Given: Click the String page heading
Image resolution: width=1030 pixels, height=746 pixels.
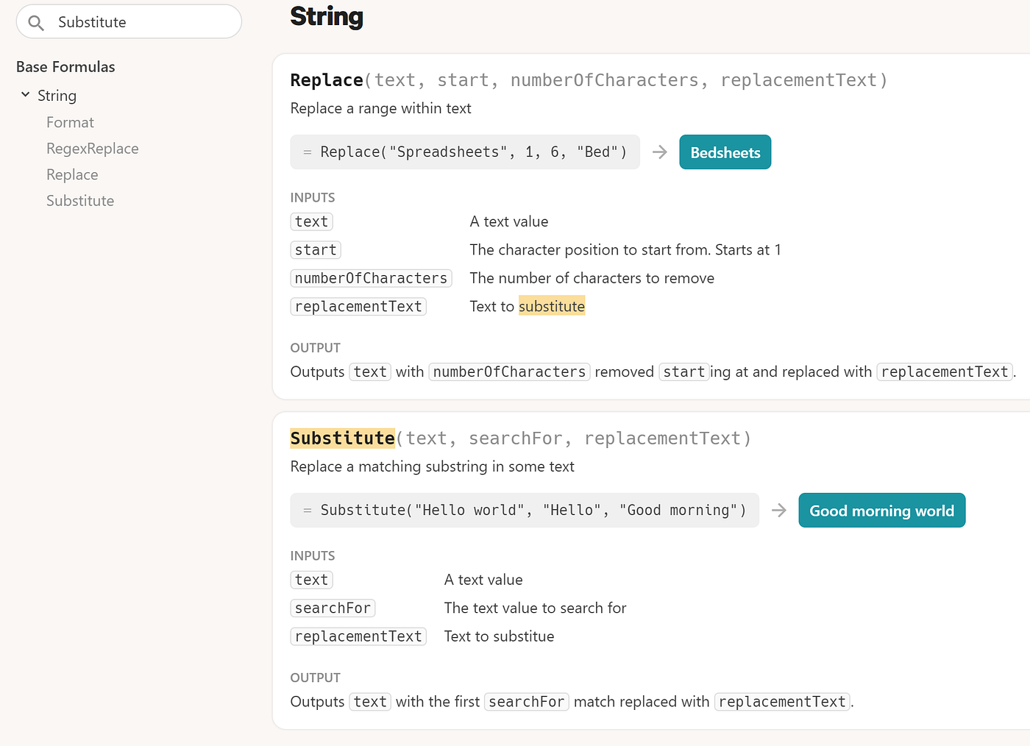Looking at the screenshot, I should (x=327, y=16).
